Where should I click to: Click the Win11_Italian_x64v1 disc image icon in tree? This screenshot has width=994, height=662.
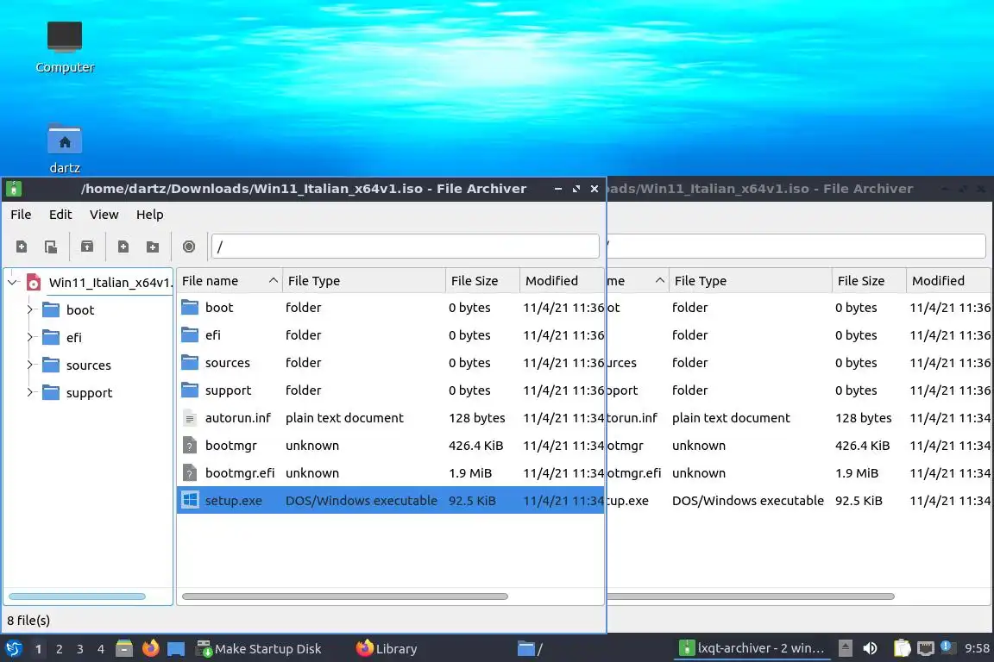35,283
